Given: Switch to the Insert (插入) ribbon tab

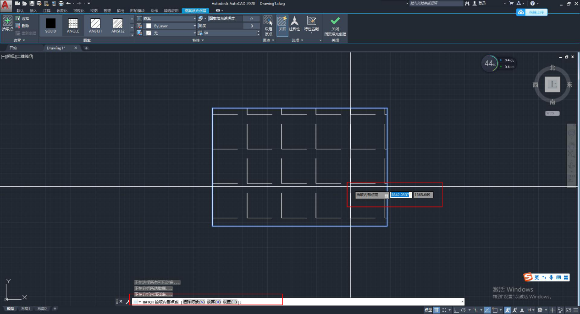Looking at the screenshot, I should [x=33, y=10].
